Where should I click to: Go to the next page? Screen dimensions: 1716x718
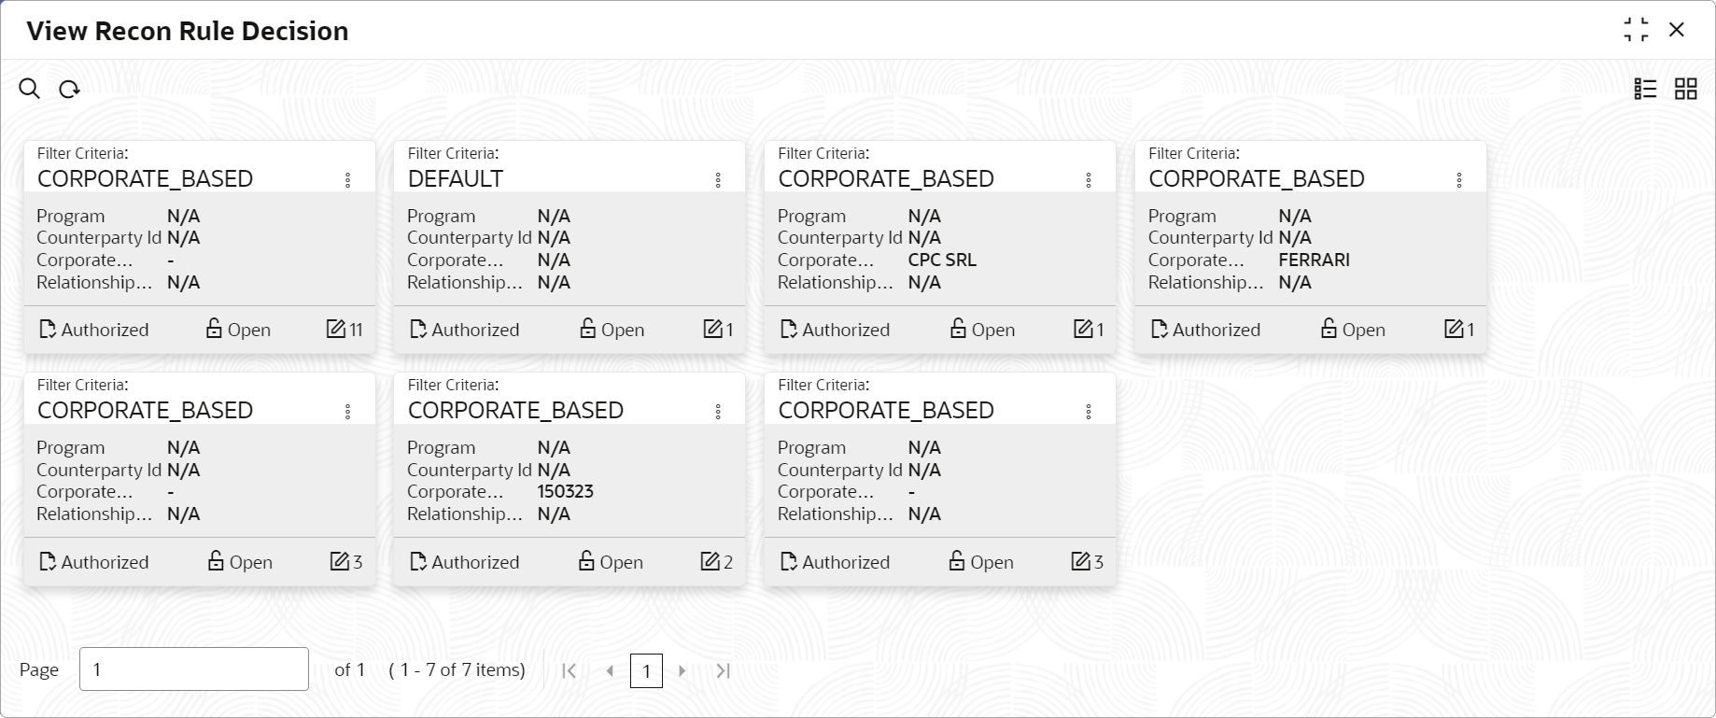[682, 670]
